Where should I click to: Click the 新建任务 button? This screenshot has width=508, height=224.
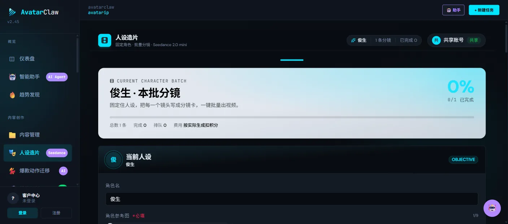point(484,10)
